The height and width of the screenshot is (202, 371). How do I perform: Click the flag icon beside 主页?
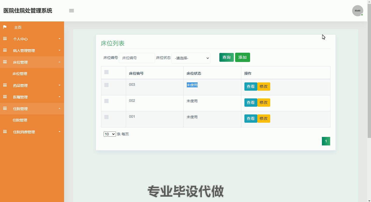[x=5, y=27]
